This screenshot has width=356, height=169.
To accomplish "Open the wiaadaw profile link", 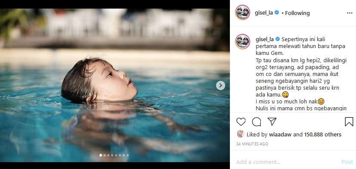I will [280, 135].
